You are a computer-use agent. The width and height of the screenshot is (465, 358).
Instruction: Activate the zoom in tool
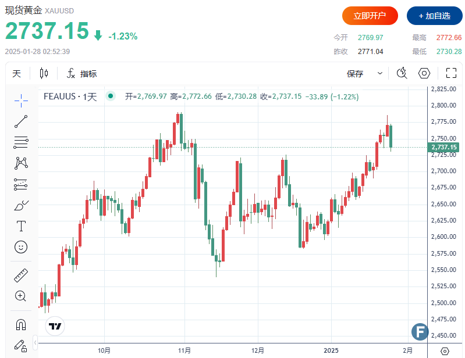[x=21, y=296]
